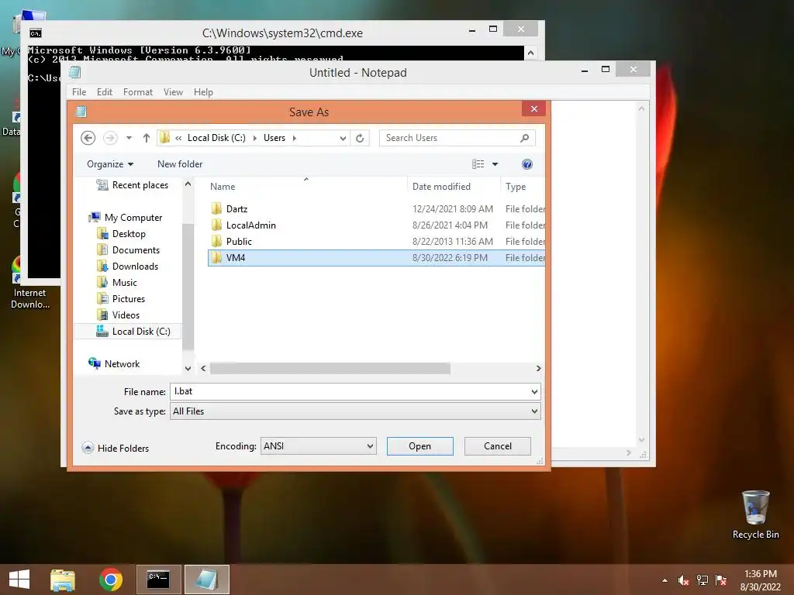The width and height of the screenshot is (794, 595).
Task: Open Notepad View menu
Action: click(173, 92)
